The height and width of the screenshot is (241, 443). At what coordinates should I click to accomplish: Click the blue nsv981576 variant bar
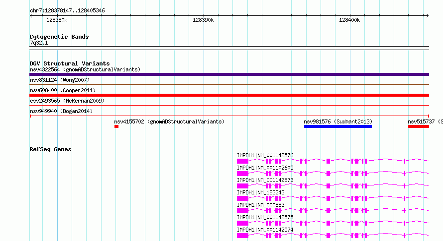coord(338,126)
